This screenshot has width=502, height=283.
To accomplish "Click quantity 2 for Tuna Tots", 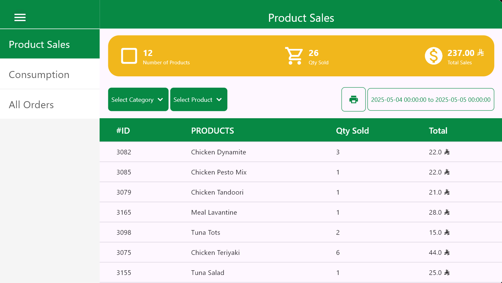I will pyautogui.click(x=338, y=232).
